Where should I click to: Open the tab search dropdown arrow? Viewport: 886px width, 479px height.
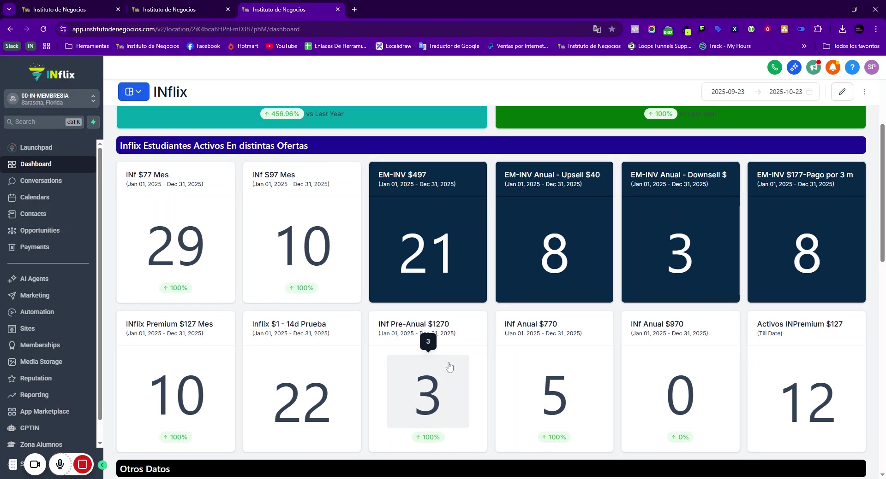(9, 9)
